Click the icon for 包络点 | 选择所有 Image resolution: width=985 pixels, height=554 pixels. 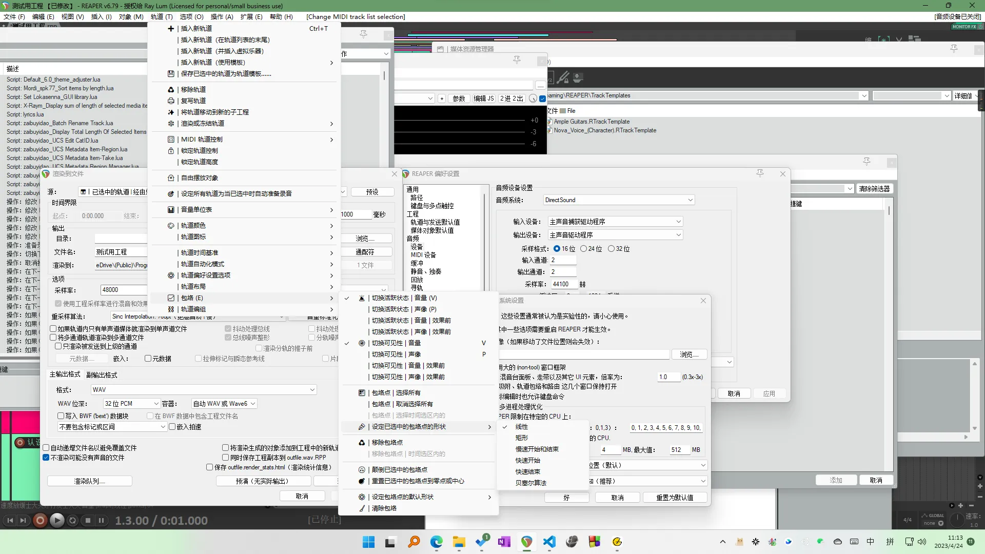(362, 393)
